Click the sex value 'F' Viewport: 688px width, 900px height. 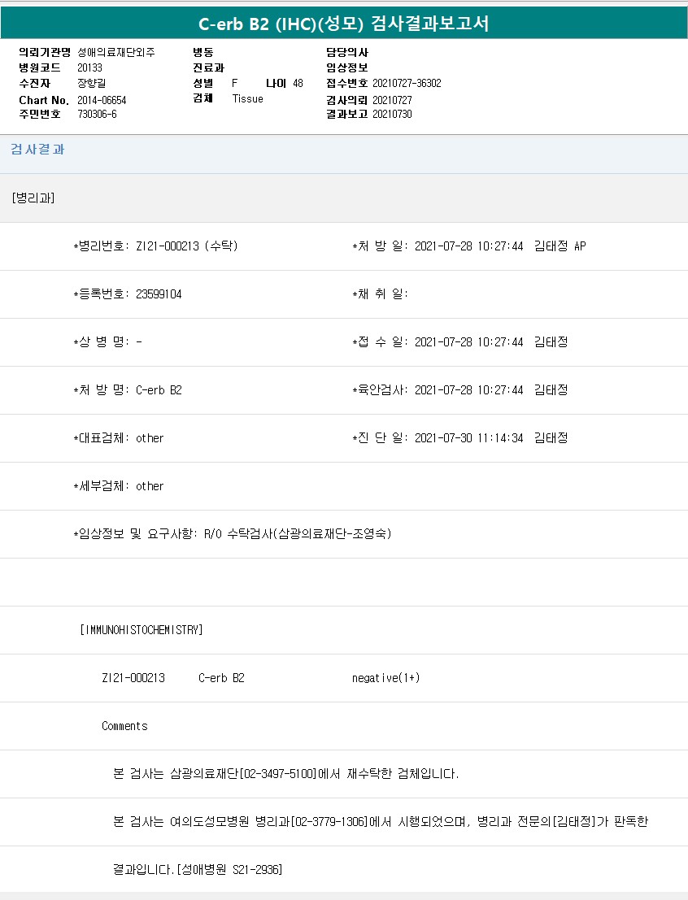pyautogui.click(x=234, y=83)
